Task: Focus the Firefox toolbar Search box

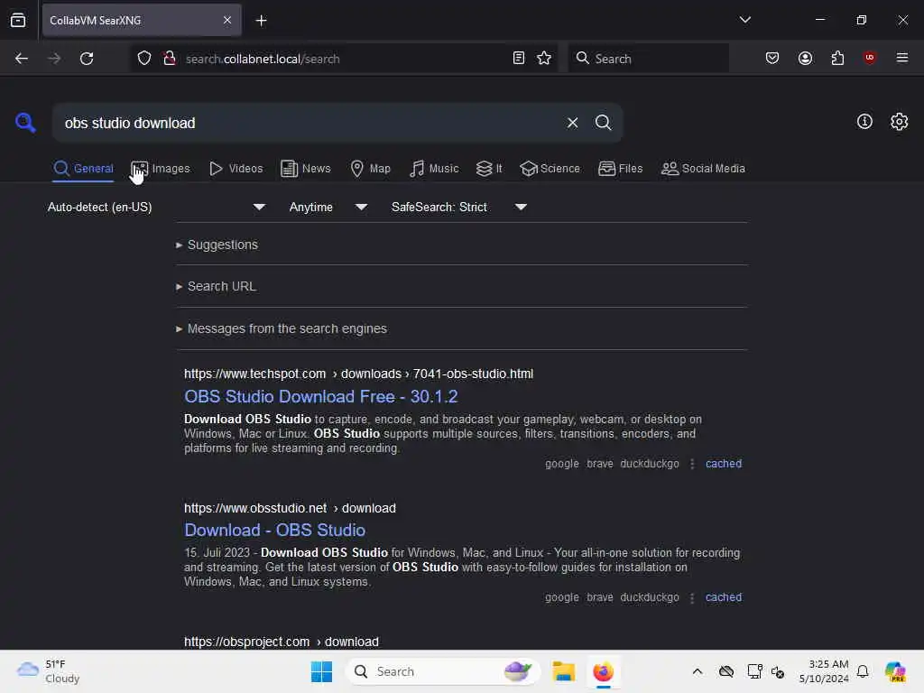Action: tap(648, 59)
